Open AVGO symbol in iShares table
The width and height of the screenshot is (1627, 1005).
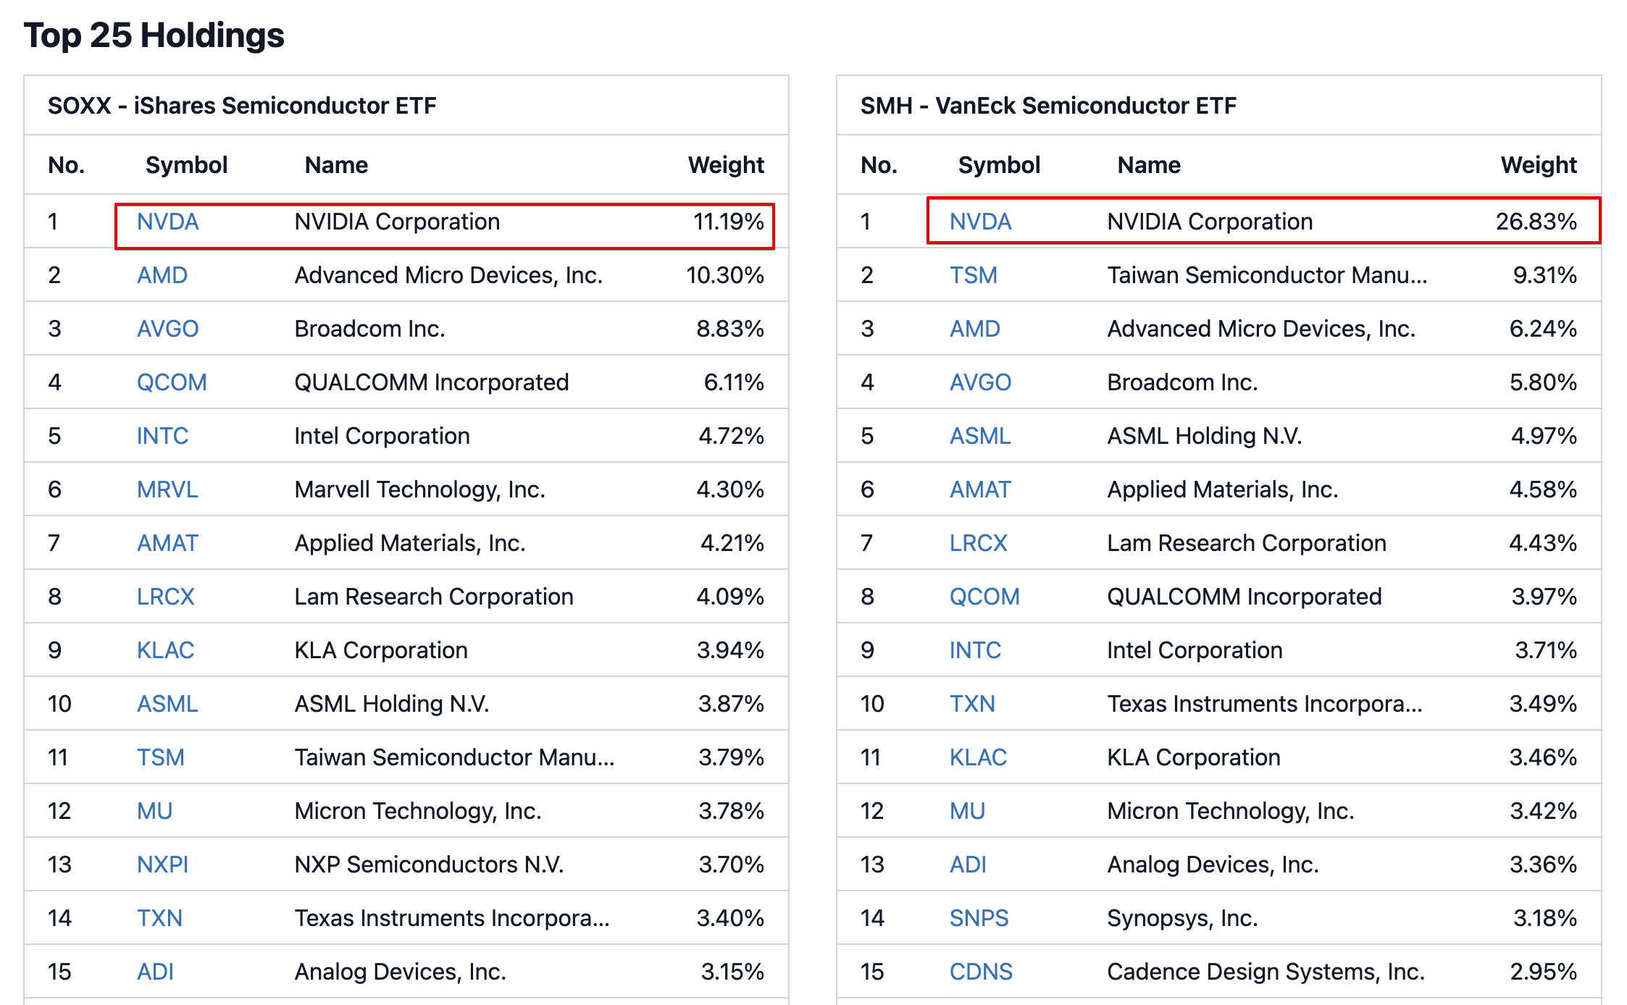(x=167, y=329)
